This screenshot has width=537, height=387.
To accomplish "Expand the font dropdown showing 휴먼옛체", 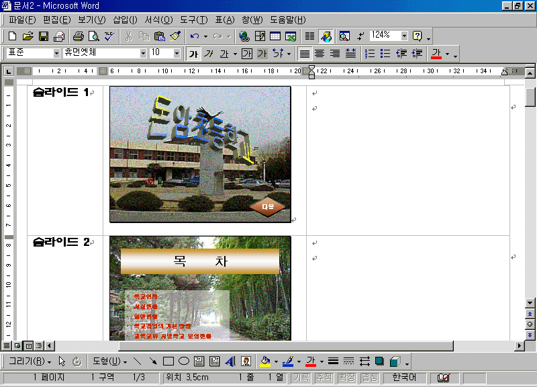I will [143, 54].
